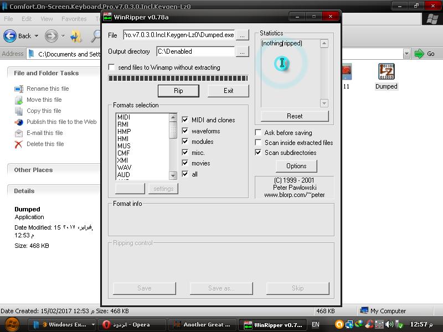Image resolution: width=443 pixels, height=332 pixels.
Task: Select MIDI in the formats list
Action: point(123,117)
